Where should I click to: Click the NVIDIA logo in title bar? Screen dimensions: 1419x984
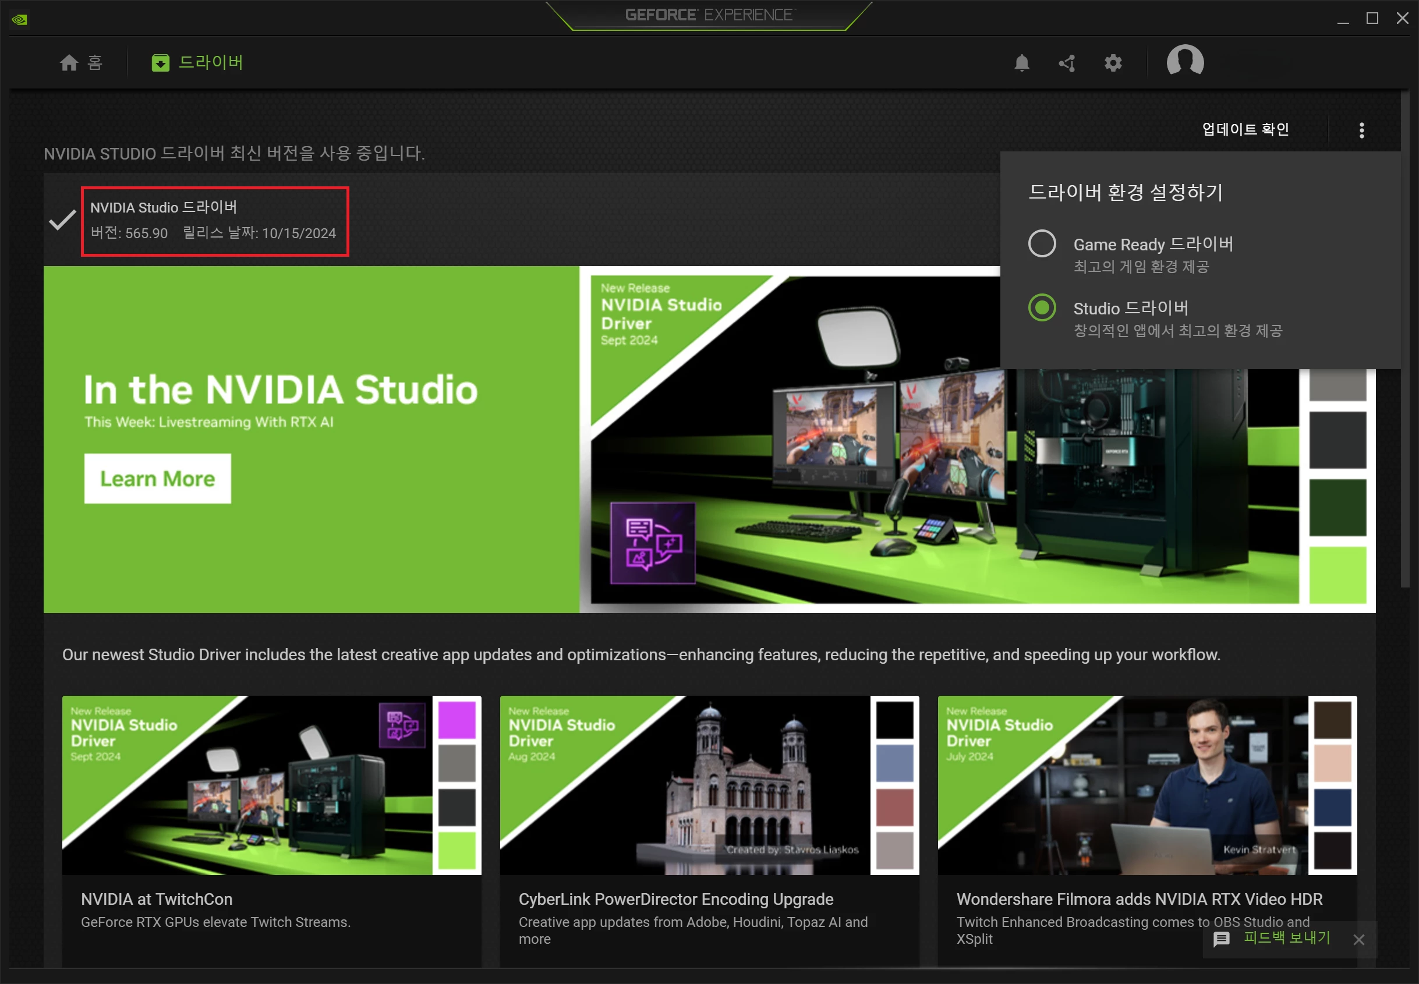20,19
